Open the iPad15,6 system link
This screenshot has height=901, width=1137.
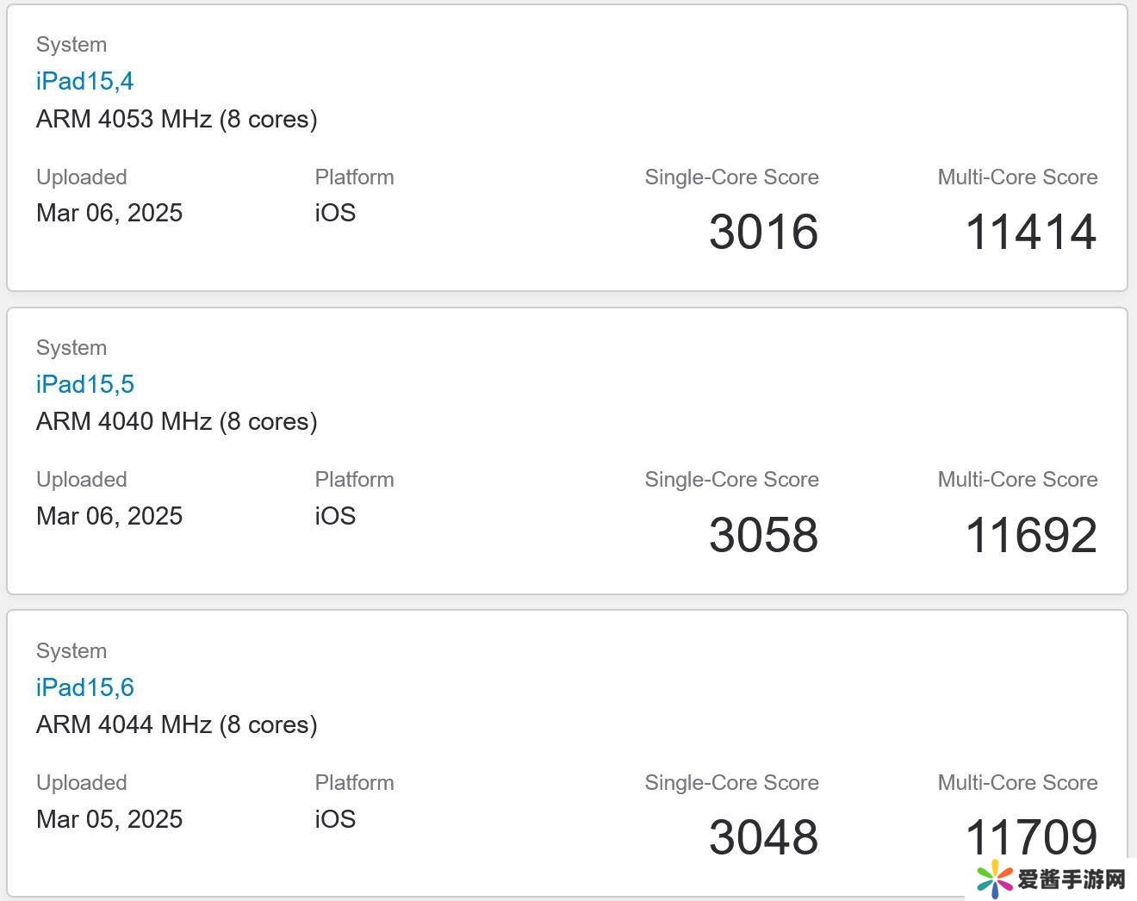tap(84, 687)
